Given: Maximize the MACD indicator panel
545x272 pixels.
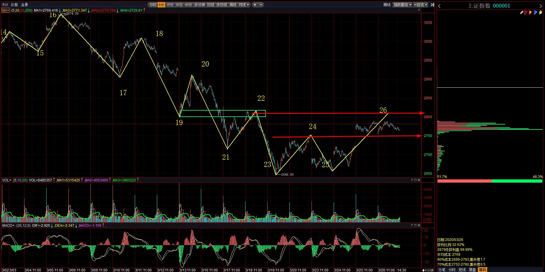Looking at the screenshot, I should [415, 225].
